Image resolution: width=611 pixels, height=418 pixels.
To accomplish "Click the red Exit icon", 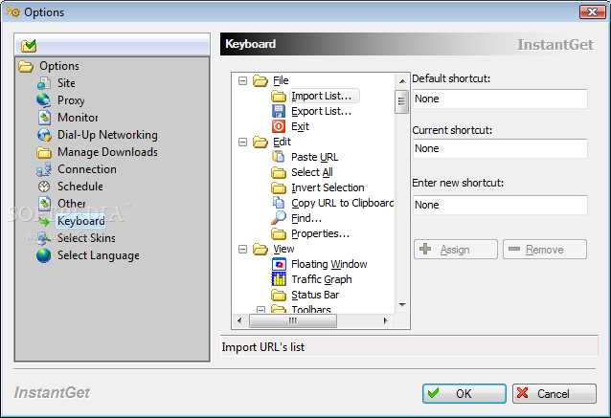I will click(279, 126).
